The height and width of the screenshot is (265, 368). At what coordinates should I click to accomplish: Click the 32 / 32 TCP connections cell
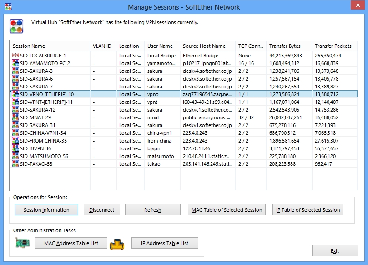(x=246, y=117)
